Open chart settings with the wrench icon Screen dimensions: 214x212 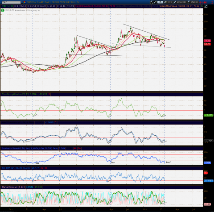coord(155,2)
